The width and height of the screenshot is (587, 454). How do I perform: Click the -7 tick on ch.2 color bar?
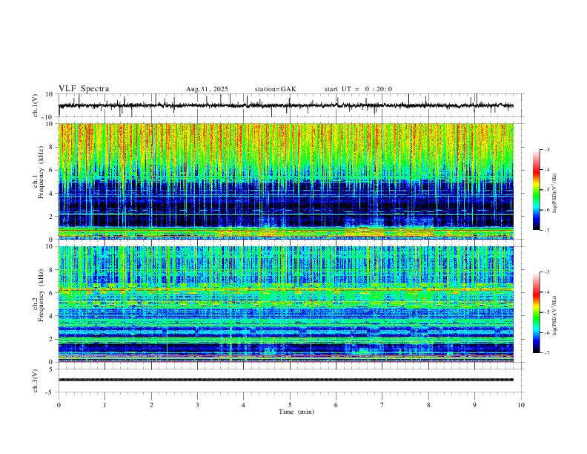[x=546, y=353]
